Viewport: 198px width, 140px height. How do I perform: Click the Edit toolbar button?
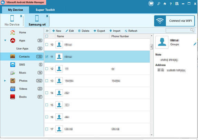tap(70, 31)
